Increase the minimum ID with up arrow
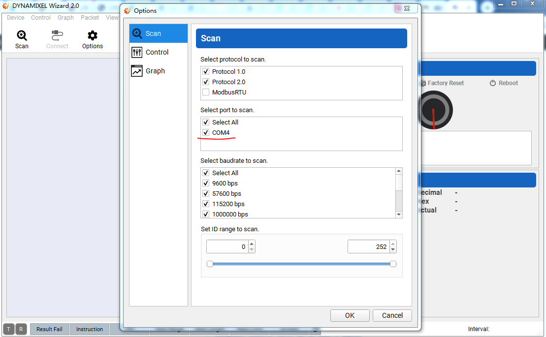Screen dimensions: 546x337 (252, 244)
